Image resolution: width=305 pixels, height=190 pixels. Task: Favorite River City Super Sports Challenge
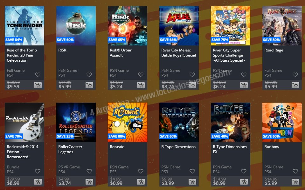coord(244,75)
